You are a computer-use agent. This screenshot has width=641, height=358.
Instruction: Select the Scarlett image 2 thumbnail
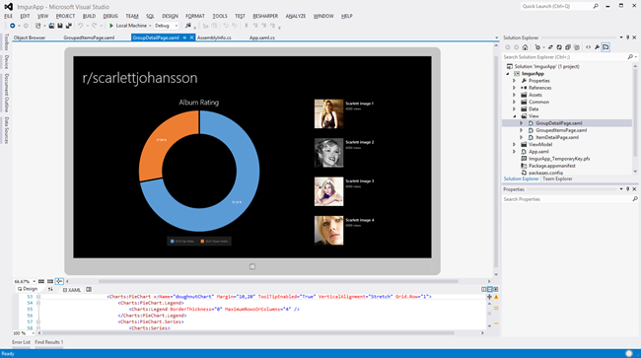click(x=328, y=153)
